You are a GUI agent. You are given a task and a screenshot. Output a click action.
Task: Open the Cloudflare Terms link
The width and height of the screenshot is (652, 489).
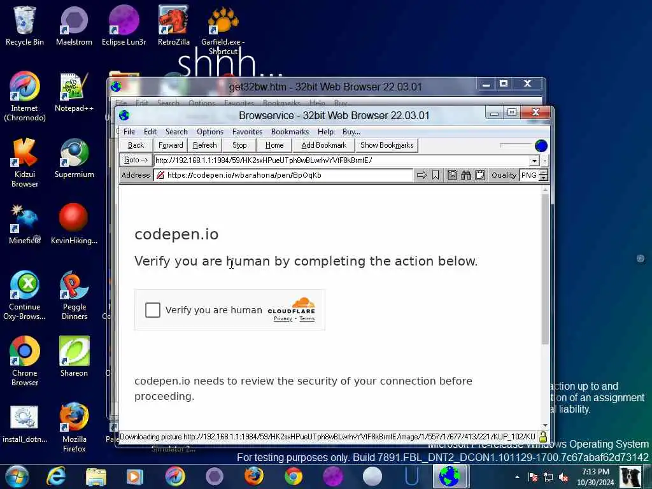coord(307,318)
